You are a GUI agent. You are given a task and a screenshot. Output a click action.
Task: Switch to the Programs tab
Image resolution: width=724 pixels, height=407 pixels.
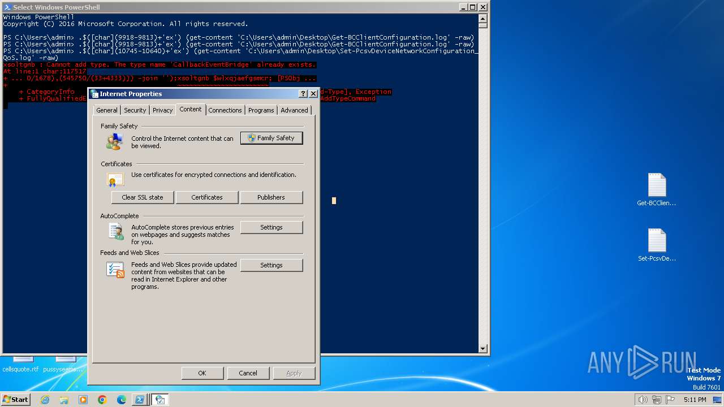tap(261, 110)
